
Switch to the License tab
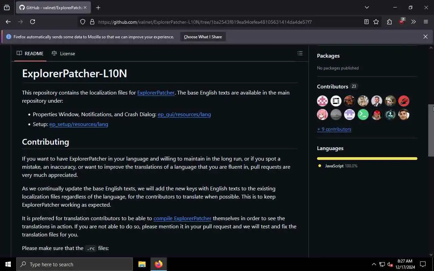click(63, 53)
